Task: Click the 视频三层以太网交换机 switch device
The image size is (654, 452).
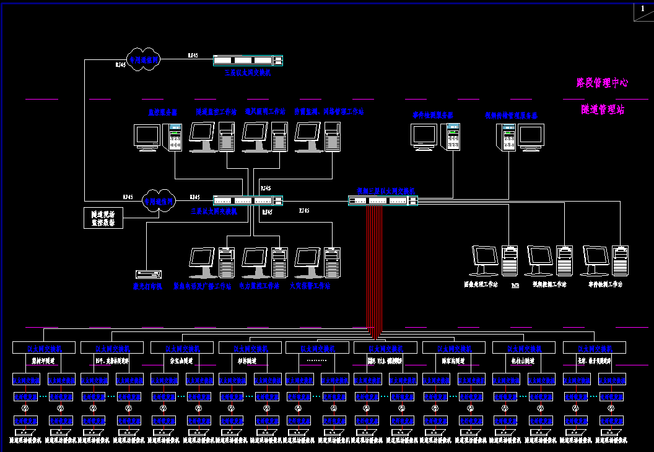Action: tap(383, 200)
